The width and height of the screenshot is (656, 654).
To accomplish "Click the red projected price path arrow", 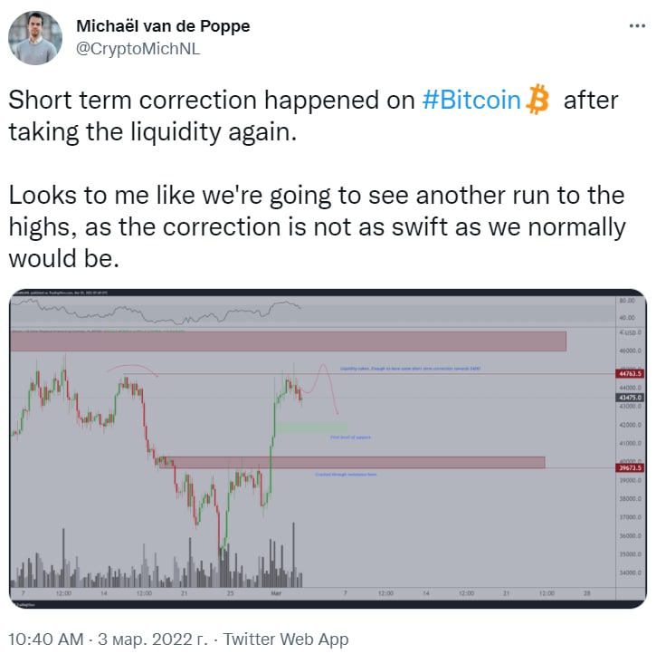I will (x=322, y=390).
